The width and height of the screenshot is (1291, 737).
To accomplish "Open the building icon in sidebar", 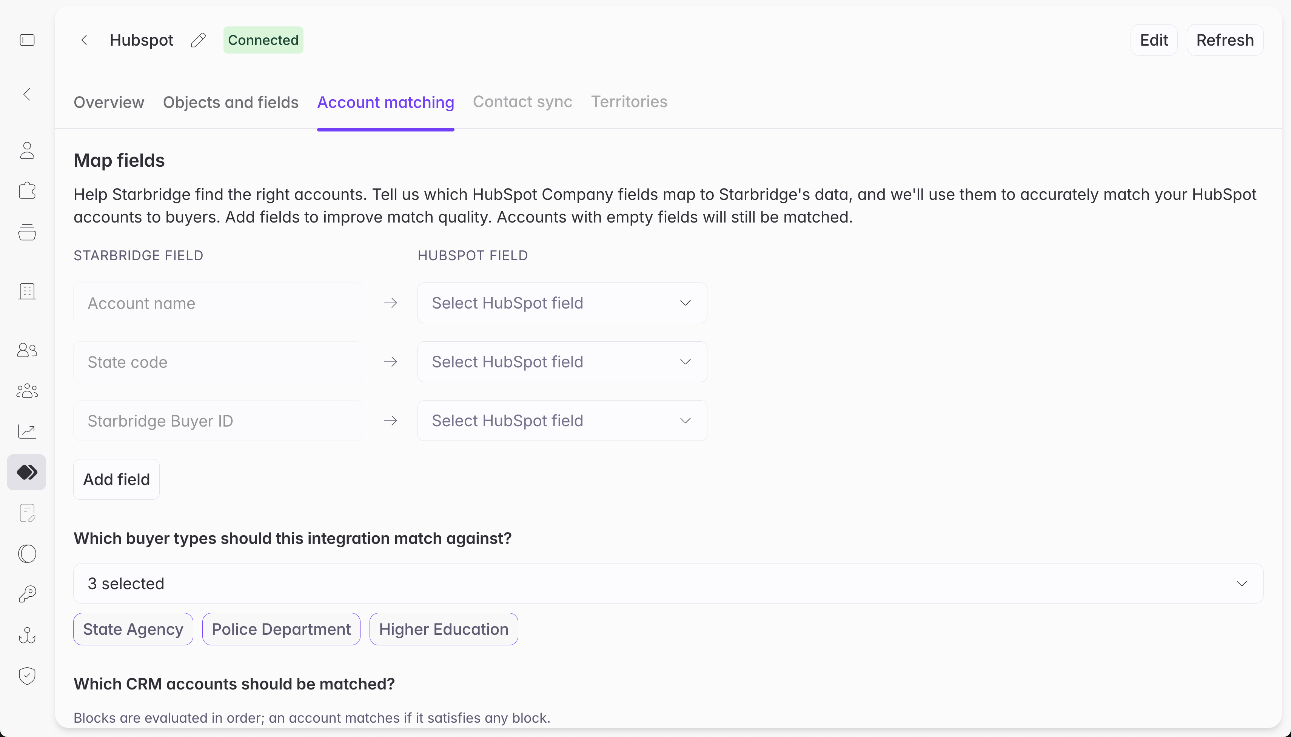I will (x=27, y=291).
